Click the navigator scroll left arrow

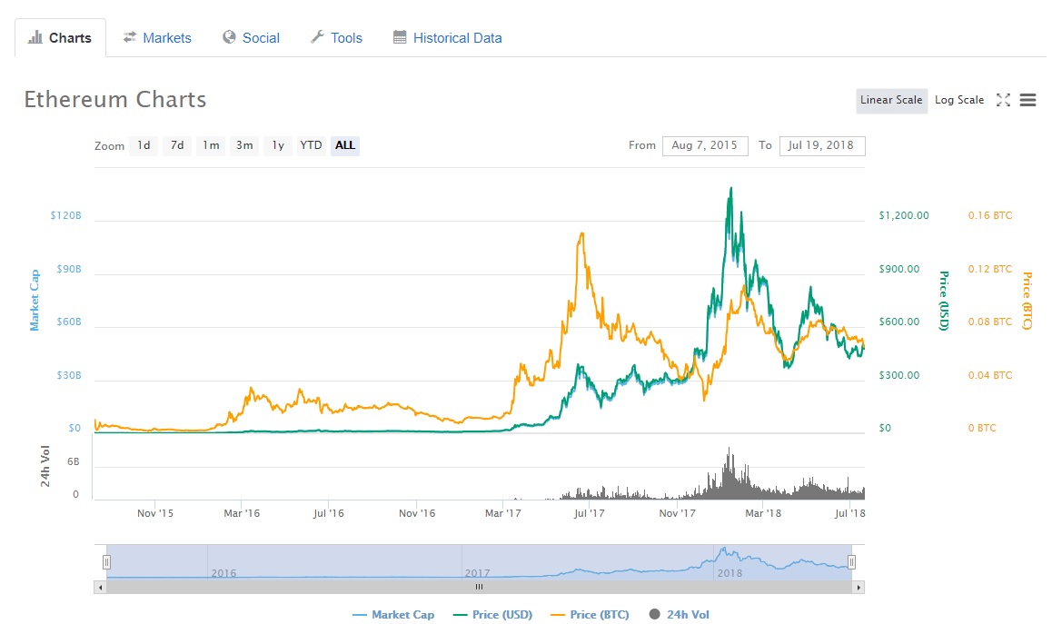pos(100,588)
